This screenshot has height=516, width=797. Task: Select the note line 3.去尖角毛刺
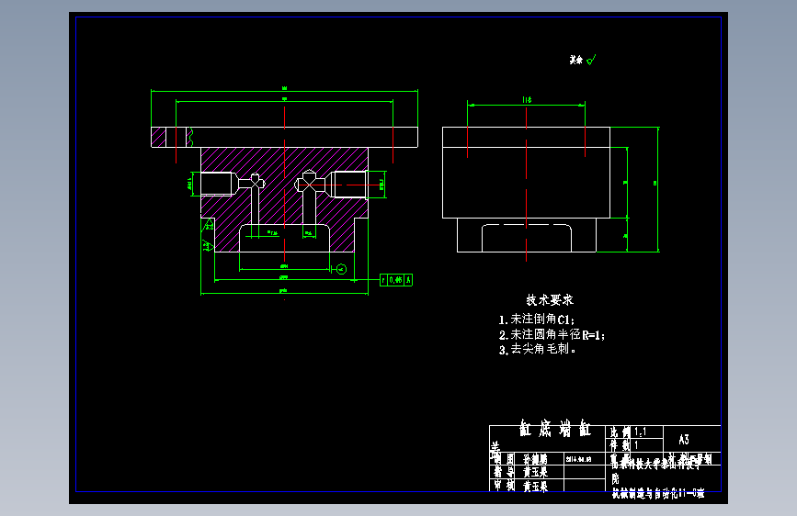(537, 350)
